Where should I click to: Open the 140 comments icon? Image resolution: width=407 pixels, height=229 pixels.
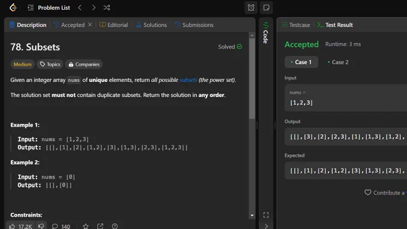tap(60, 227)
